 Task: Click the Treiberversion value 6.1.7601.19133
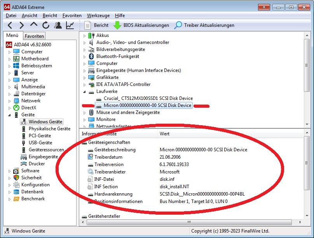coord(174,164)
